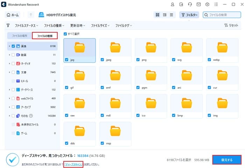Switch to the ファイルの場所 tab
The width and height of the screenshot is (245, 168).
pyautogui.click(x=20, y=36)
